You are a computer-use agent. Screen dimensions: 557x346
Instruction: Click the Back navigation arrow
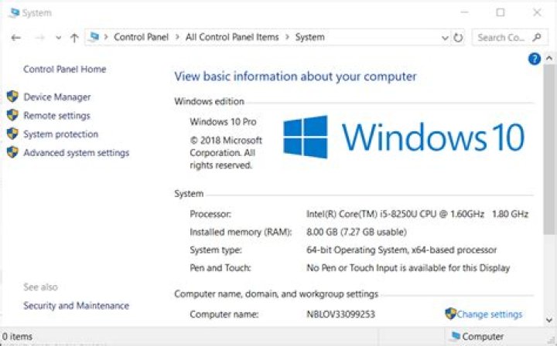pyautogui.click(x=15, y=38)
